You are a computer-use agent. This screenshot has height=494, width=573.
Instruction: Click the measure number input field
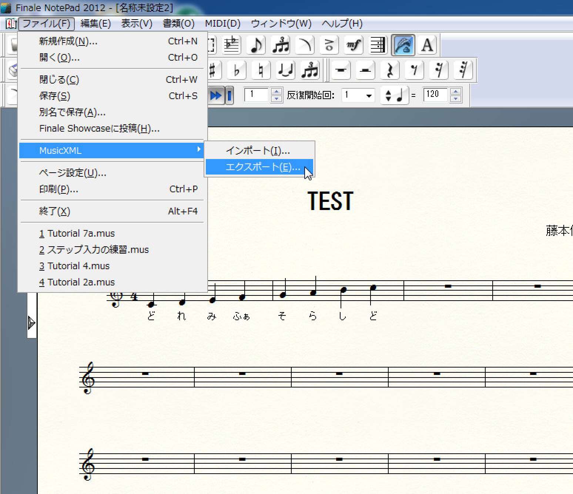coord(257,95)
